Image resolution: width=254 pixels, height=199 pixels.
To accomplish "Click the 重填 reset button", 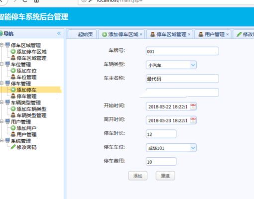I will pyautogui.click(x=165, y=176).
